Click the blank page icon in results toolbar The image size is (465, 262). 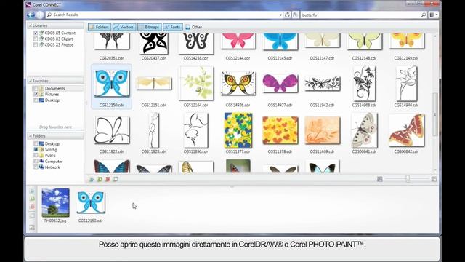pos(116,179)
